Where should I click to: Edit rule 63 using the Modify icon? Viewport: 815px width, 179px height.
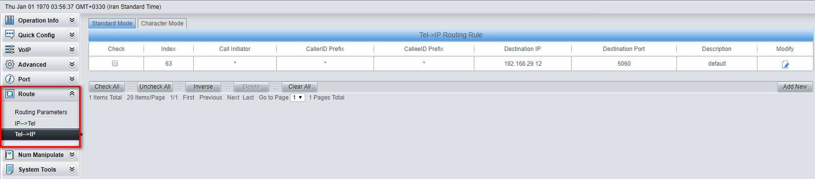pos(785,64)
